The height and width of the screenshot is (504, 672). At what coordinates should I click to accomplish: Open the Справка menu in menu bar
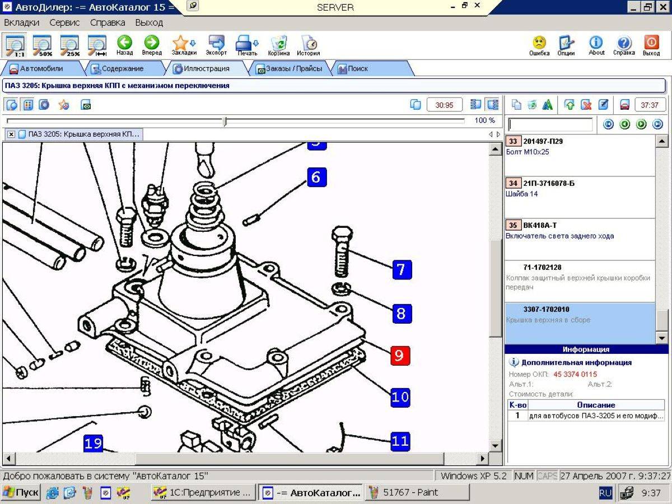tap(108, 22)
